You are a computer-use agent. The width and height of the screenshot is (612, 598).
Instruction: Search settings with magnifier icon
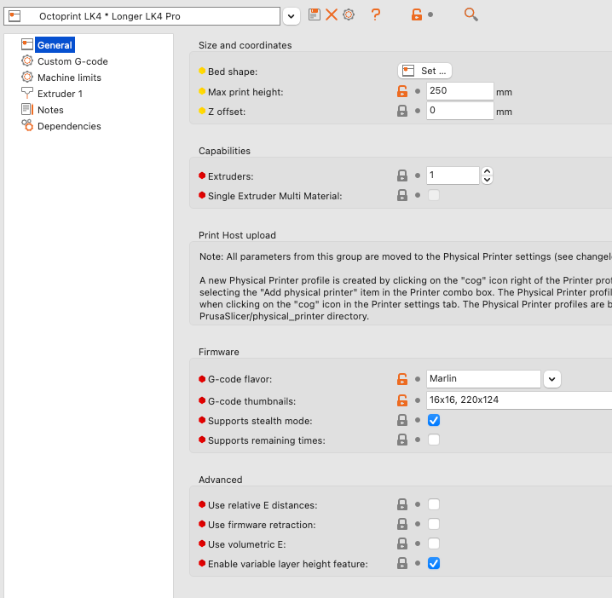tap(471, 14)
